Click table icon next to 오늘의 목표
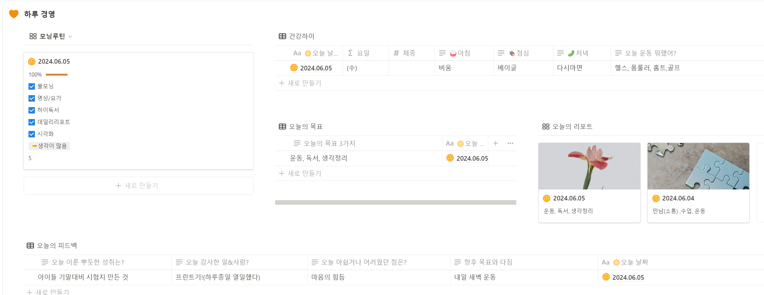Viewport: 764px width, 295px height. [x=282, y=127]
